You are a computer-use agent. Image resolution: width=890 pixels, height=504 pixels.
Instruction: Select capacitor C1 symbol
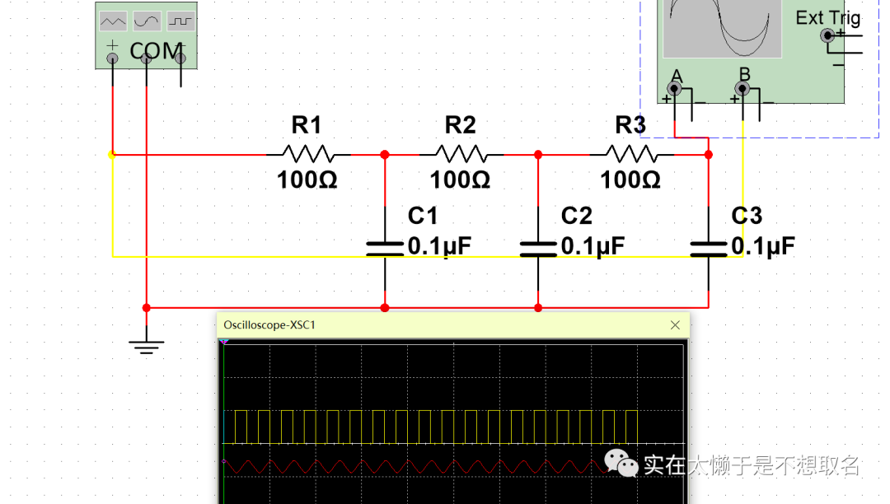[384, 249]
